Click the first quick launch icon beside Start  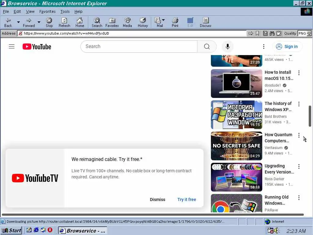[29, 230]
